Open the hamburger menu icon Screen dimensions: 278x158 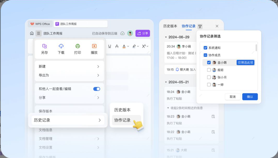39,33
